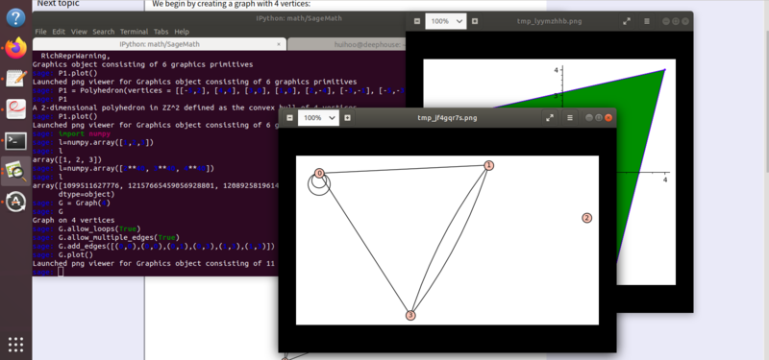Open the Software Updater dock icon
The width and height of the screenshot is (769, 360).
(x=15, y=202)
